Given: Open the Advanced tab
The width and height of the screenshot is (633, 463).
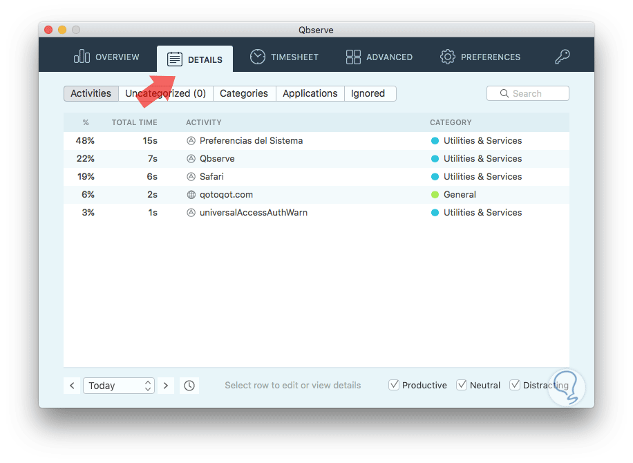Looking at the screenshot, I should [x=379, y=57].
